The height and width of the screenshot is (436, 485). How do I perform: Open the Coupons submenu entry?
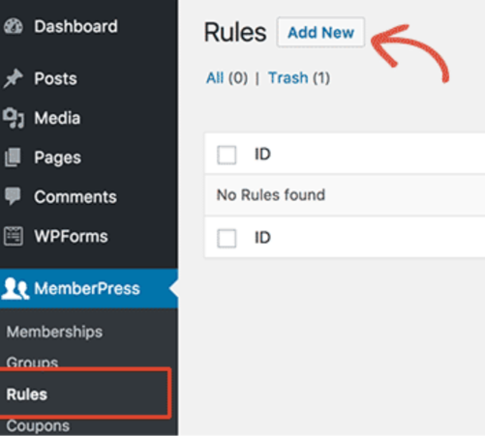click(38, 425)
